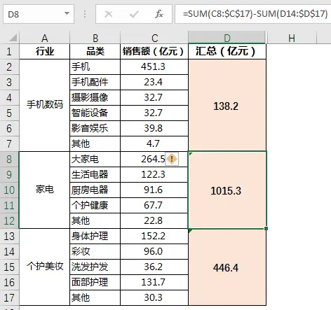The width and height of the screenshot is (331, 310).
Task: Click the 汇总（亿元） header cell
Action: 227,51
